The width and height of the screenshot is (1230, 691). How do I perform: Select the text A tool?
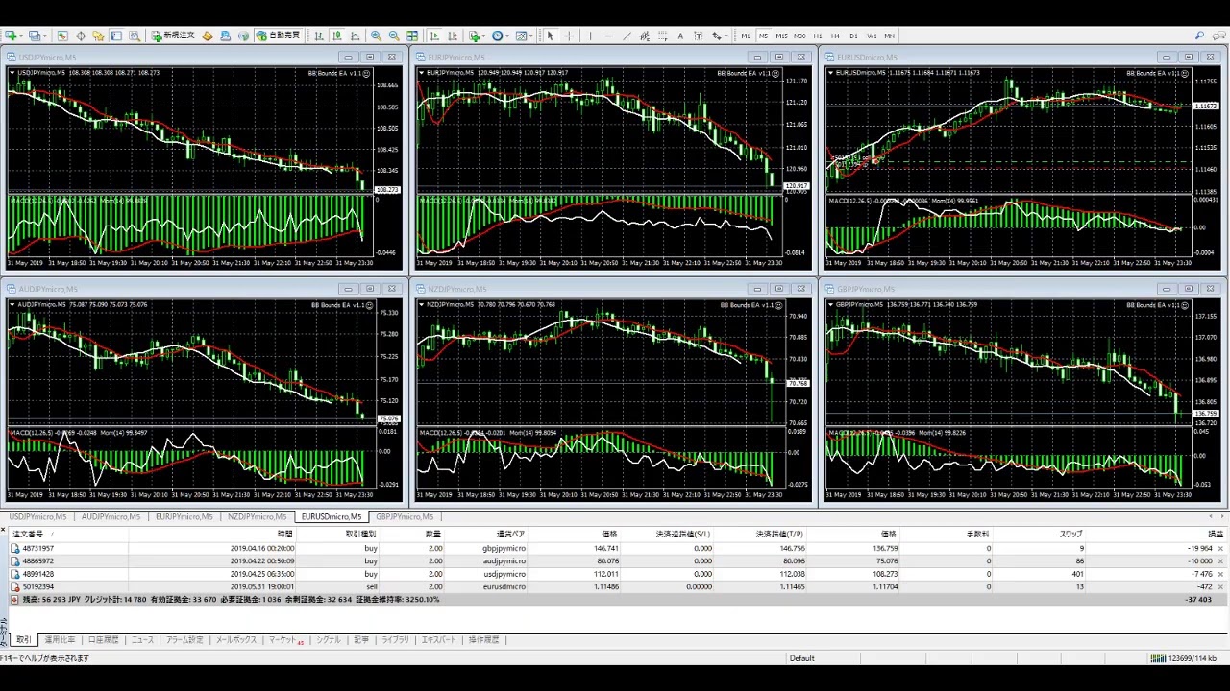(x=680, y=36)
